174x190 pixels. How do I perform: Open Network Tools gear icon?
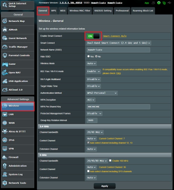(x=5, y=183)
